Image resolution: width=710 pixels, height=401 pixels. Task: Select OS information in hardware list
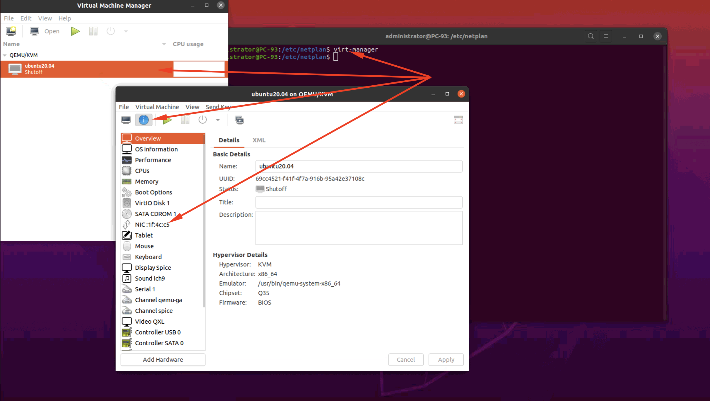coord(163,149)
